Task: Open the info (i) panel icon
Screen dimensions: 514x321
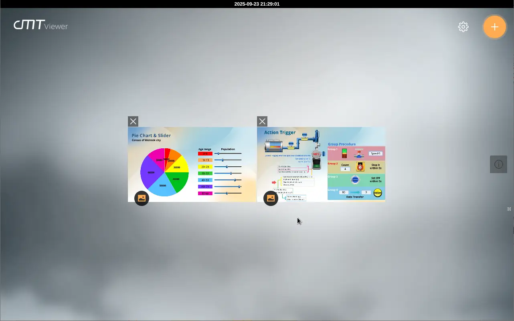Action: (498, 164)
